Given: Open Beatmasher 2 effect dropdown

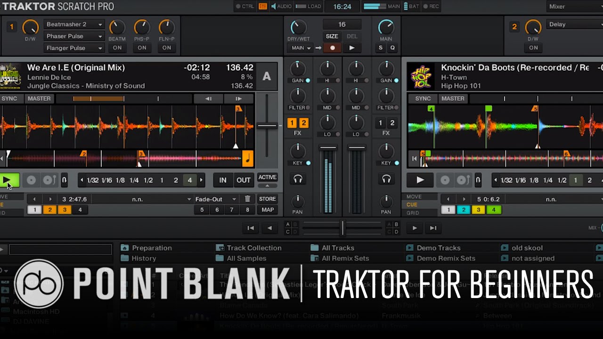Looking at the screenshot, I should point(74,24).
